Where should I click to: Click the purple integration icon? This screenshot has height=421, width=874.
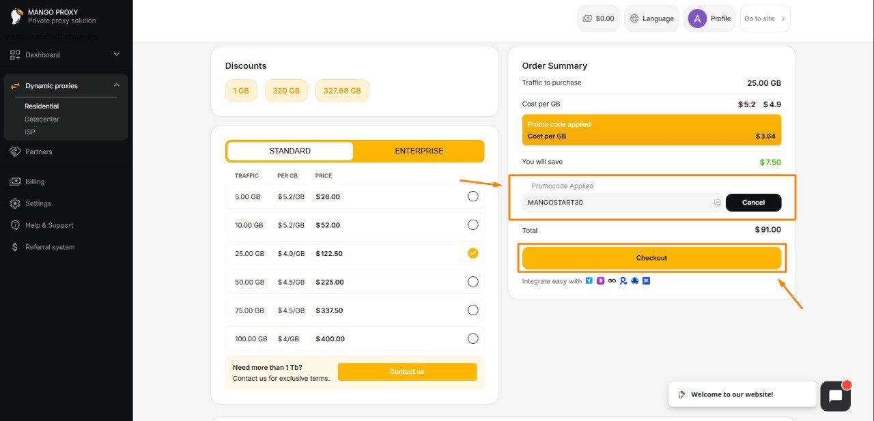tap(600, 280)
